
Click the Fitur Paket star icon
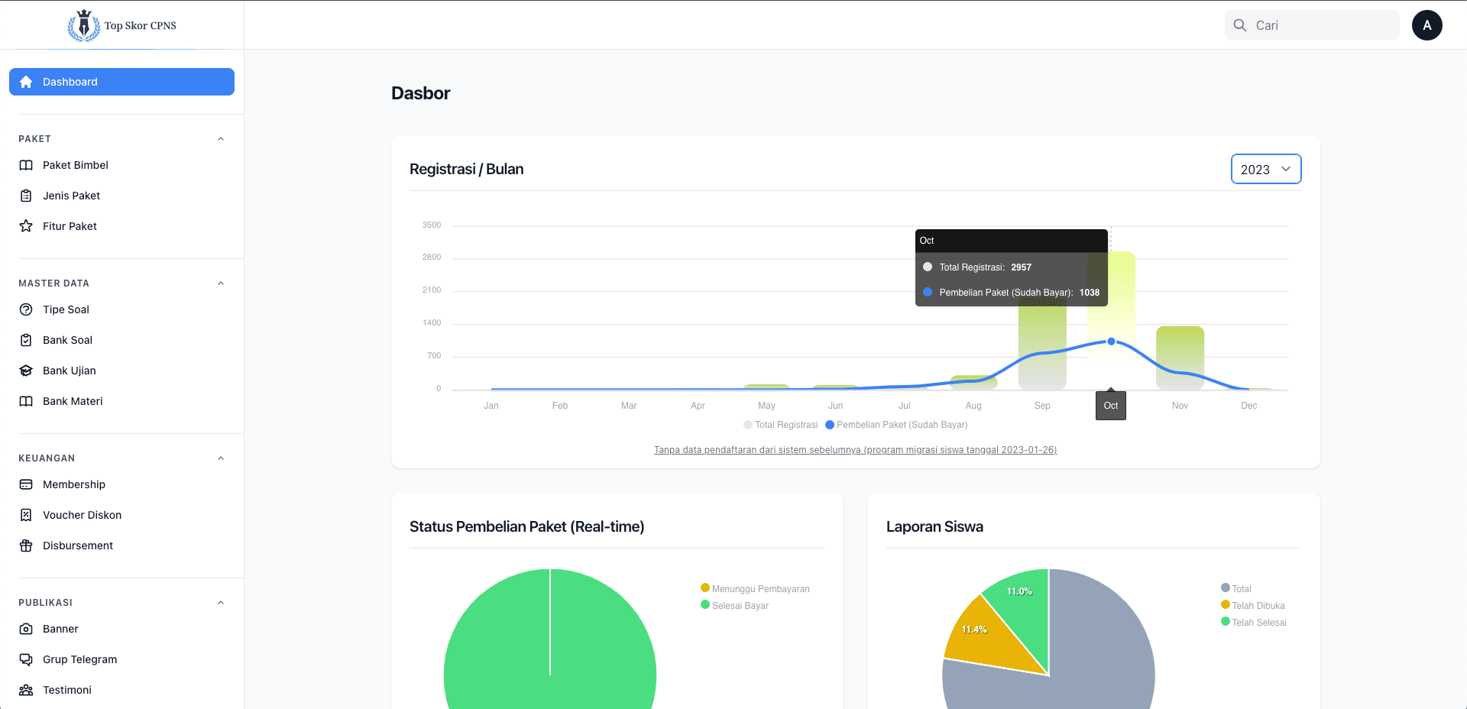click(26, 226)
